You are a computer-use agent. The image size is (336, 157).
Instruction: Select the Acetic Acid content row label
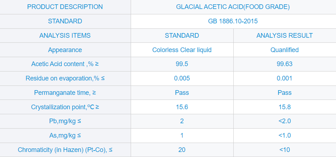pos(65,64)
